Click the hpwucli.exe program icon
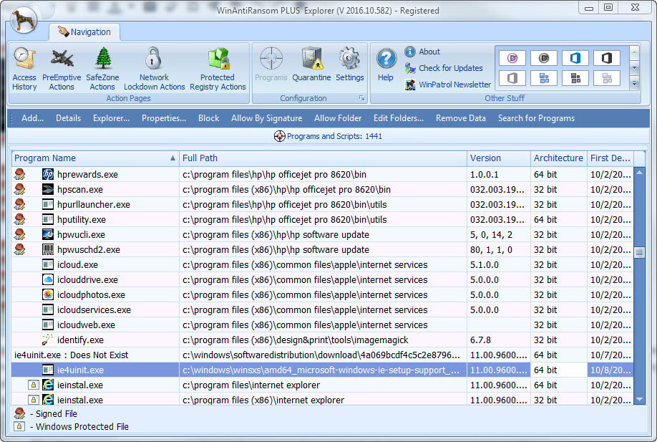This screenshot has height=442, width=657. (48, 234)
